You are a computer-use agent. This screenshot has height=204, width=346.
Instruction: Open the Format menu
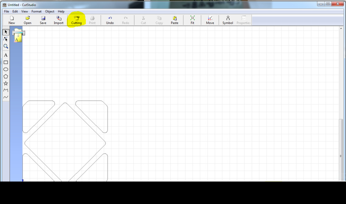pyautogui.click(x=36, y=11)
